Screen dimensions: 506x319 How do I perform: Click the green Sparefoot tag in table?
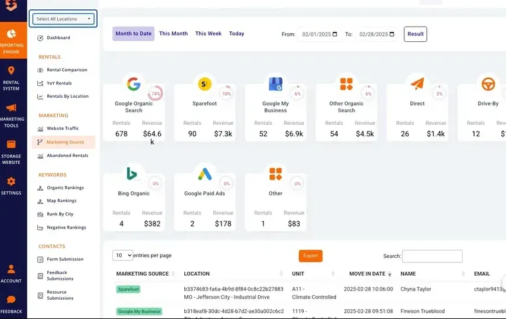click(128, 289)
